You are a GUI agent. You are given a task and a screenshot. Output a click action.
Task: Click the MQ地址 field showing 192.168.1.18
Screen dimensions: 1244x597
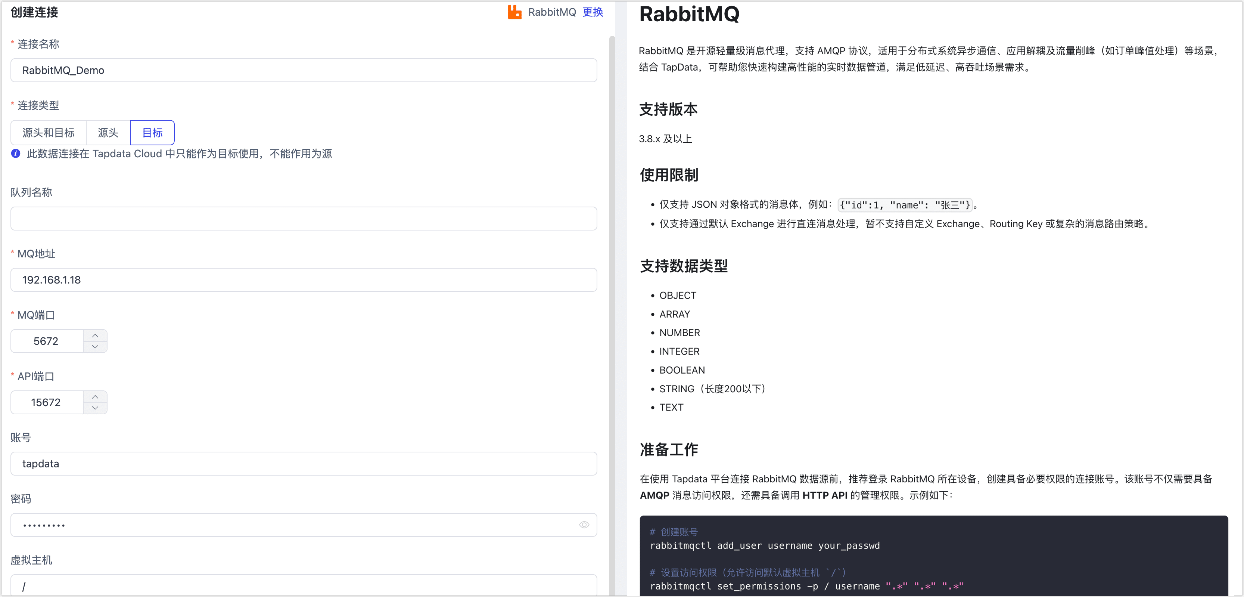303,279
